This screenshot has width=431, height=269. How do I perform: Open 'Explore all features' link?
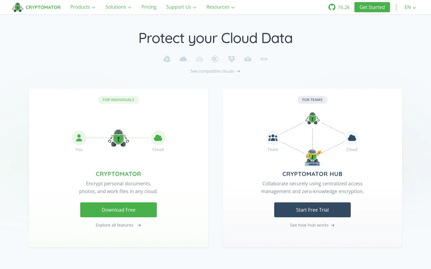click(119, 225)
